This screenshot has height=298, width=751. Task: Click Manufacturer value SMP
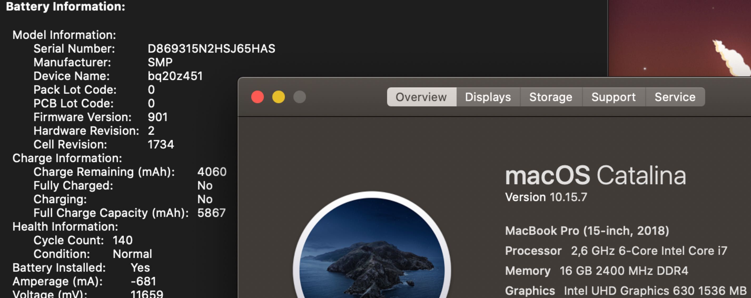click(160, 62)
